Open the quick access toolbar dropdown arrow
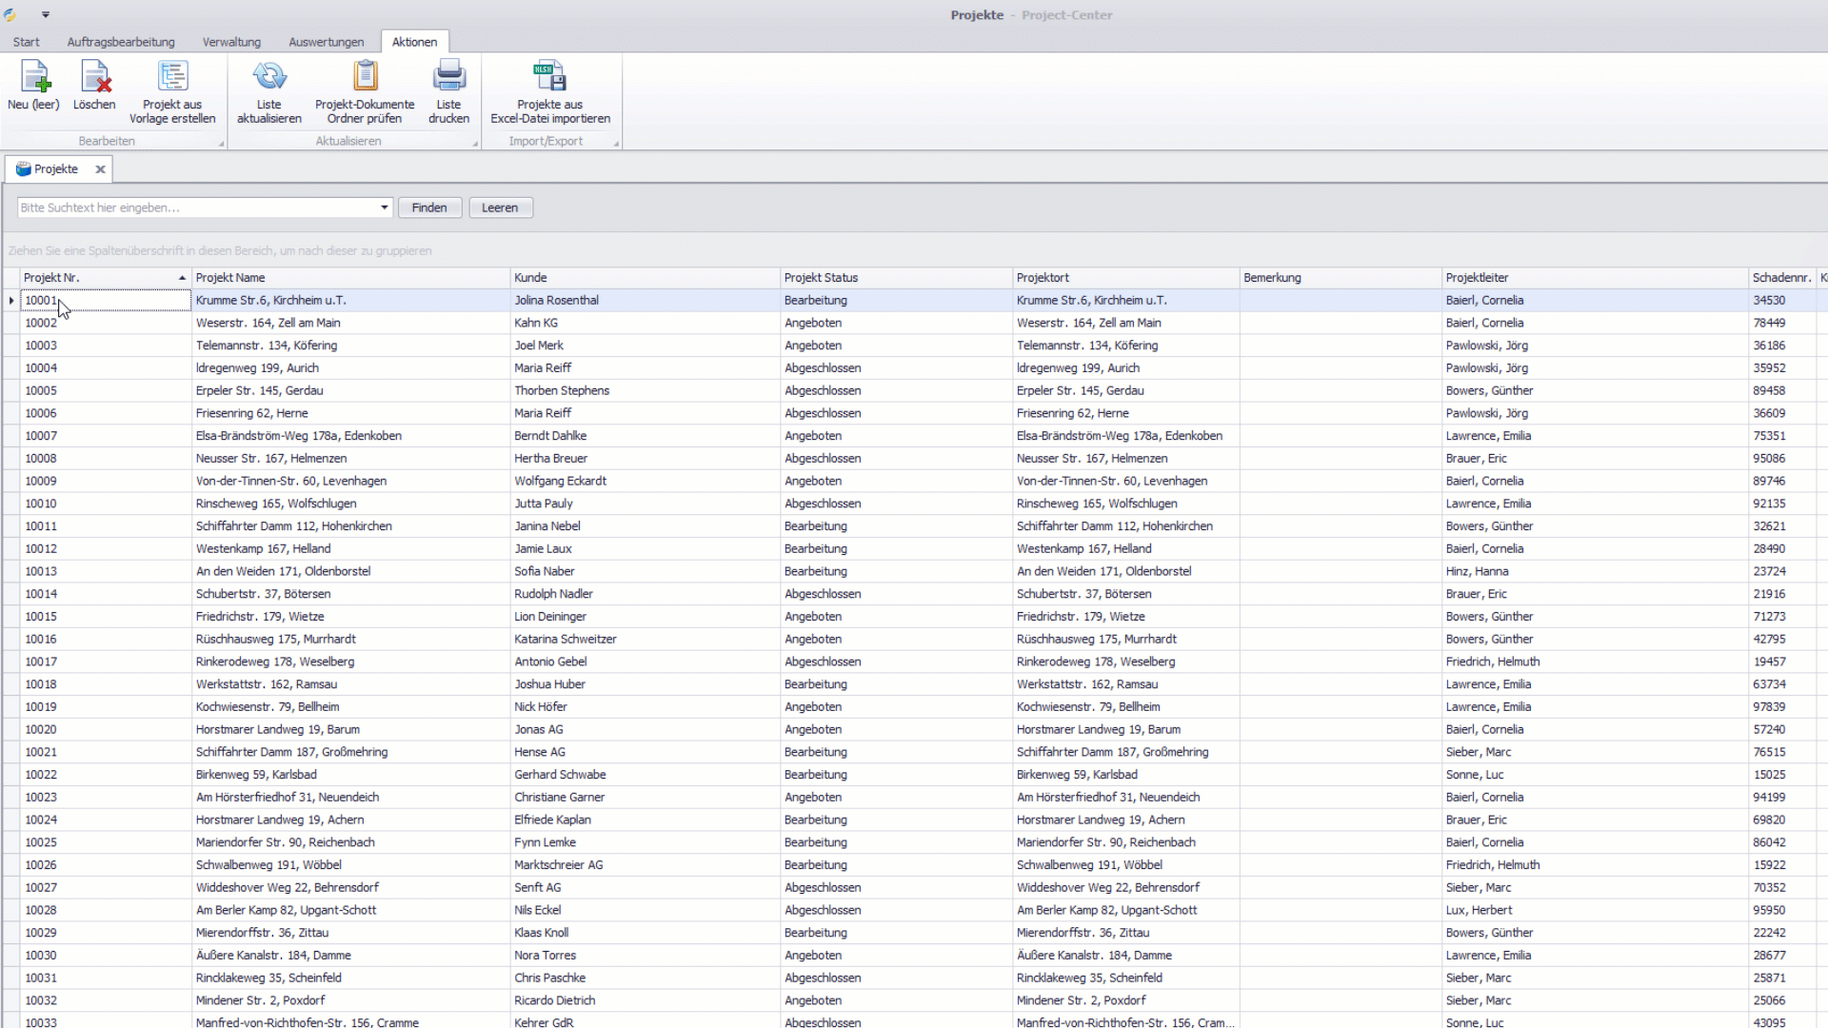 [x=46, y=15]
